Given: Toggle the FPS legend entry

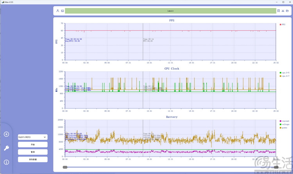Looking at the screenshot, I should pos(283,24).
